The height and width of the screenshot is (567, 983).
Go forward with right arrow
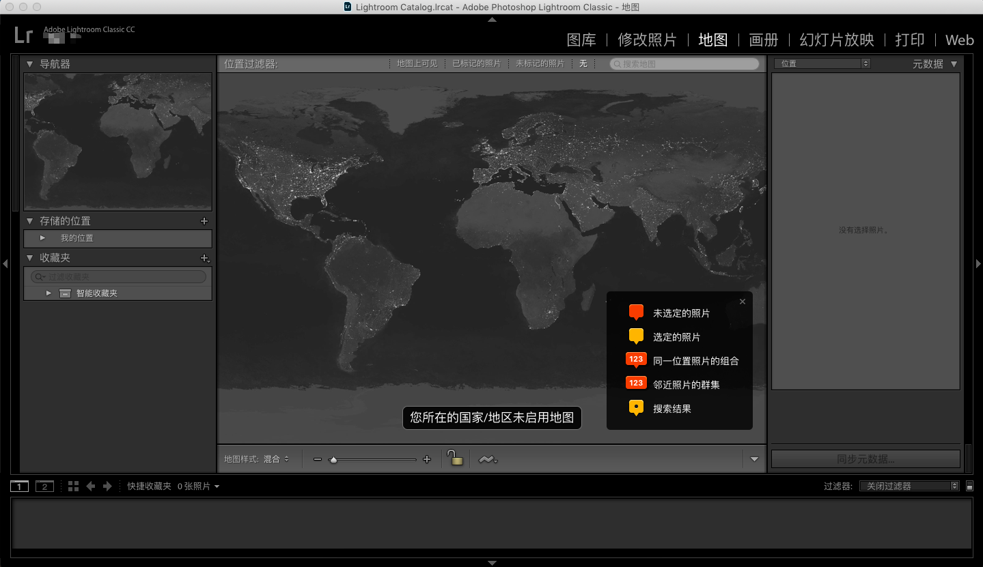coord(107,486)
